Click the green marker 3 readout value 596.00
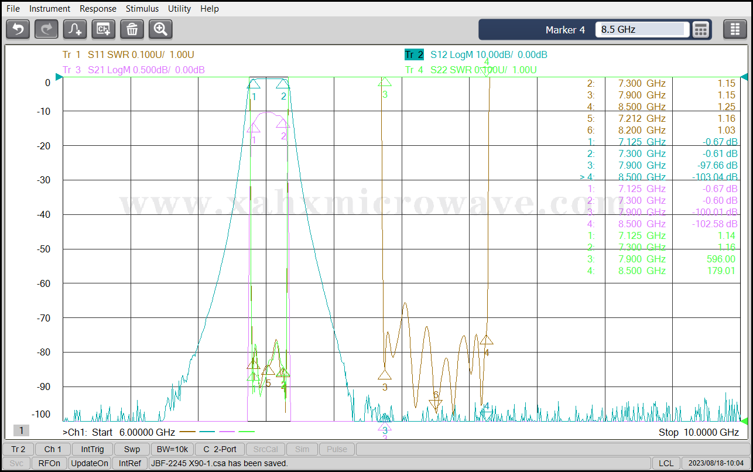The image size is (753, 472). (721, 259)
